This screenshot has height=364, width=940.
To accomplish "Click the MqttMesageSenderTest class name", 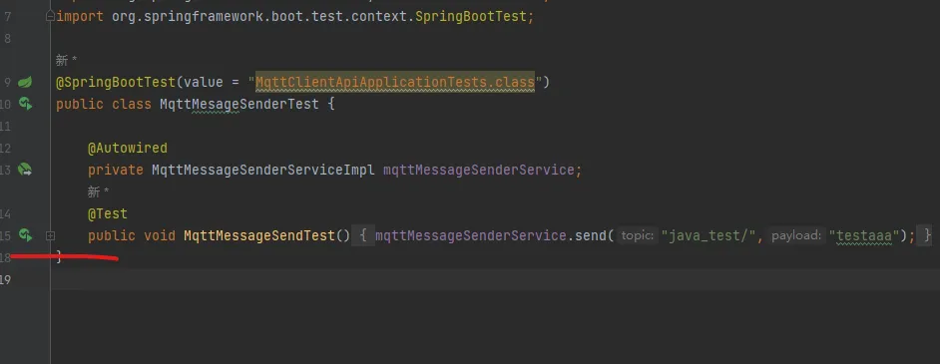I will pyautogui.click(x=239, y=104).
